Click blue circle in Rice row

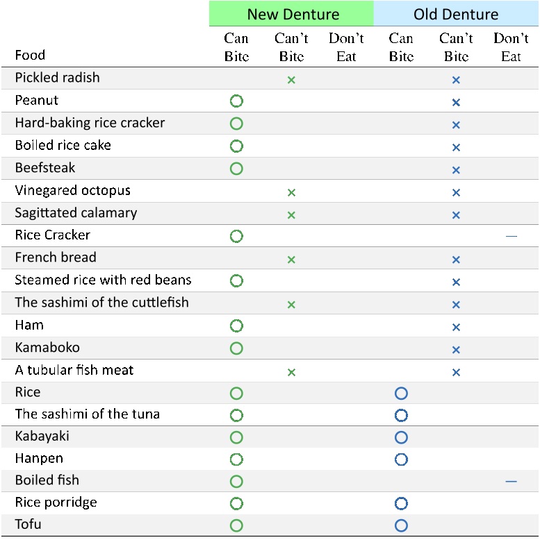(401, 393)
